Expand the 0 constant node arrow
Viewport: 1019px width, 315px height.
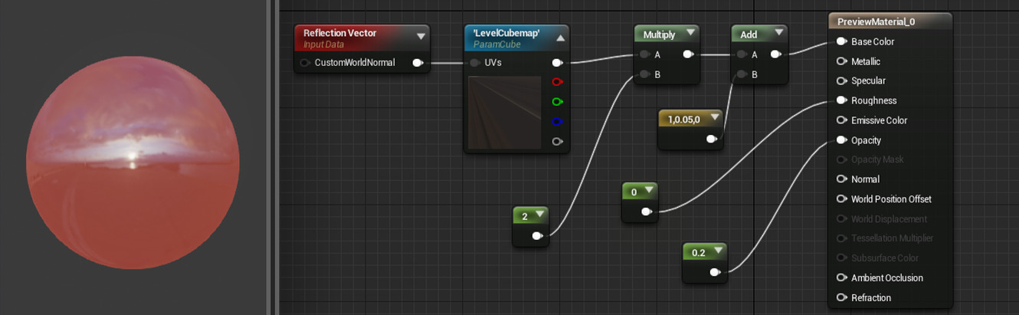648,190
